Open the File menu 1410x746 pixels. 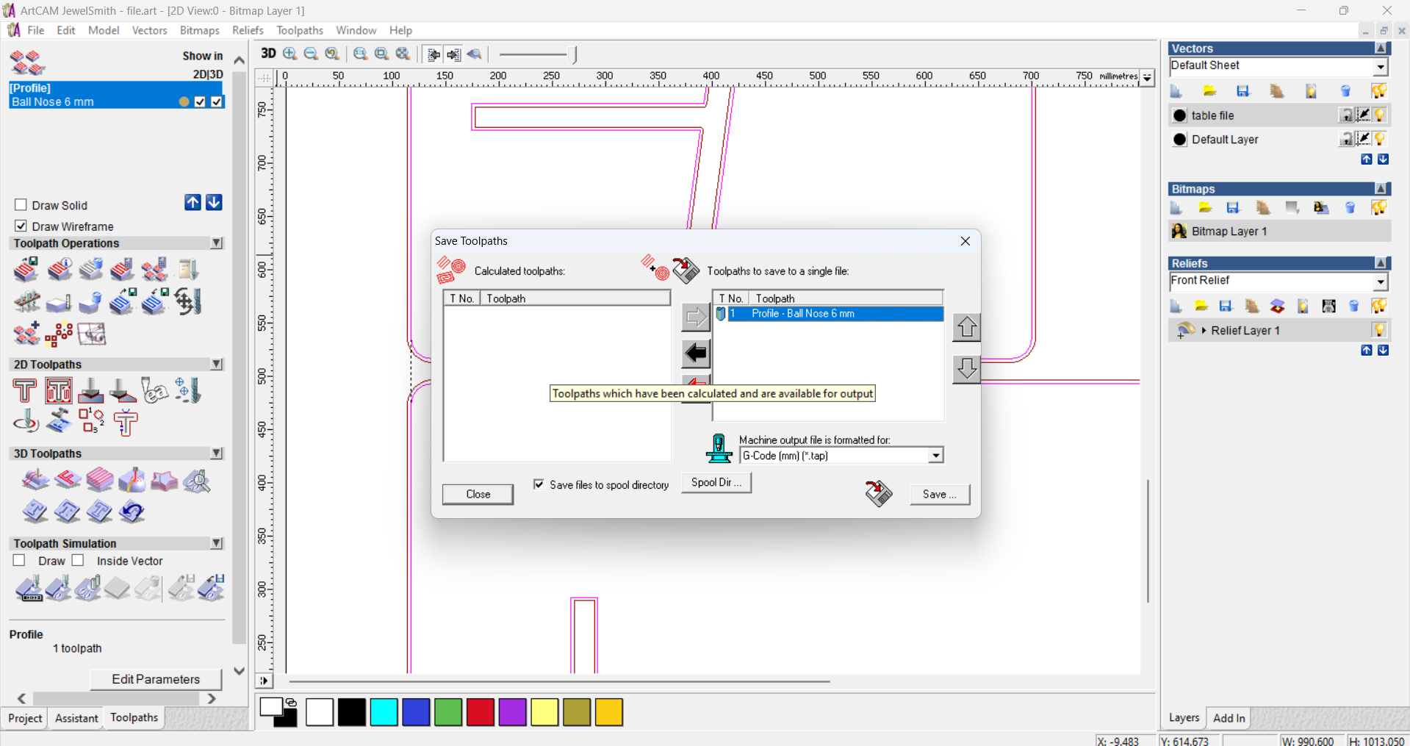35,30
